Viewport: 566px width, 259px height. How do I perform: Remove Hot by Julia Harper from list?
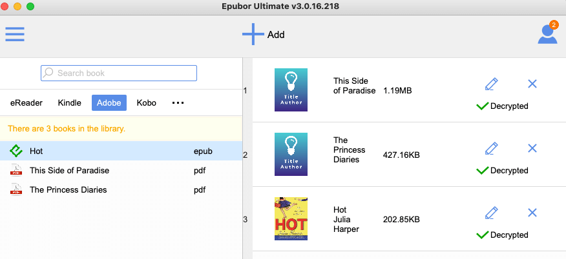(x=532, y=213)
